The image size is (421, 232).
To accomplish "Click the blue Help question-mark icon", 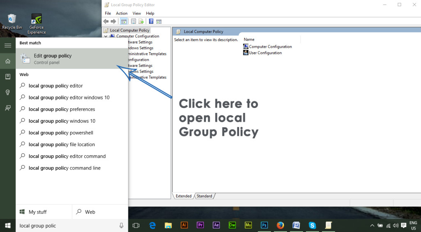I will (151, 21).
